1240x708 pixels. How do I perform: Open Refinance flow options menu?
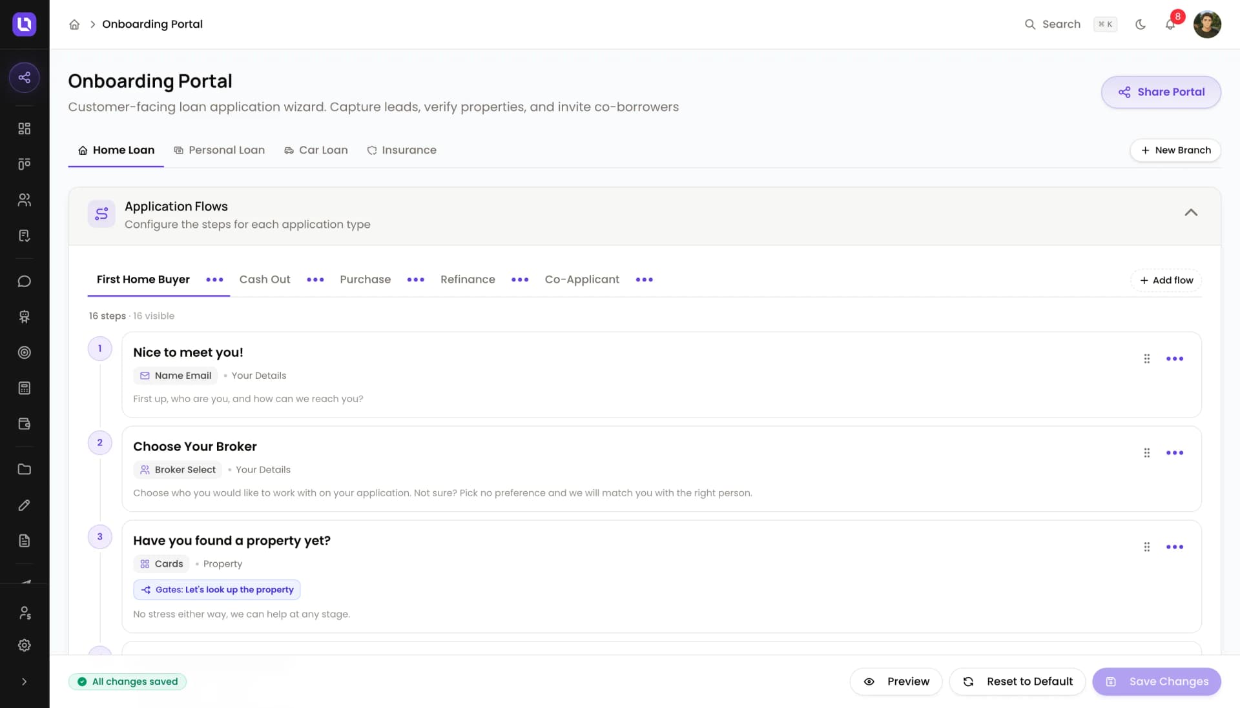click(x=520, y=279)
